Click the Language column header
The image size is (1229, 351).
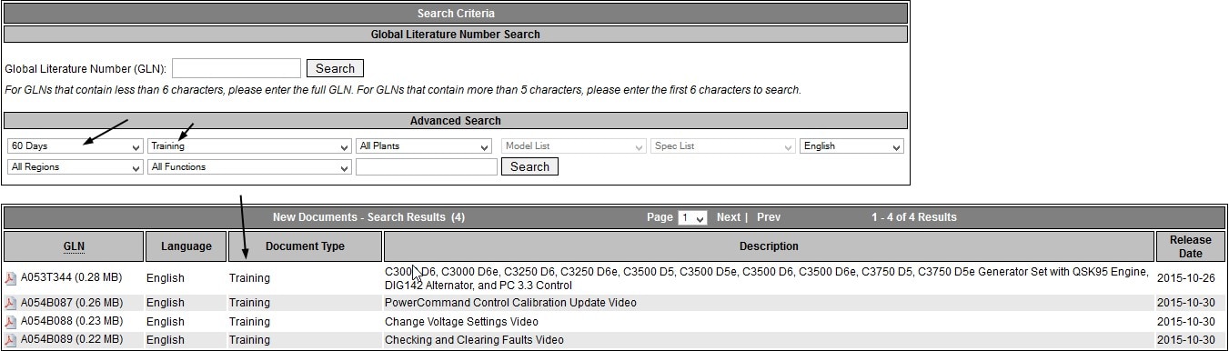[186, 246]
